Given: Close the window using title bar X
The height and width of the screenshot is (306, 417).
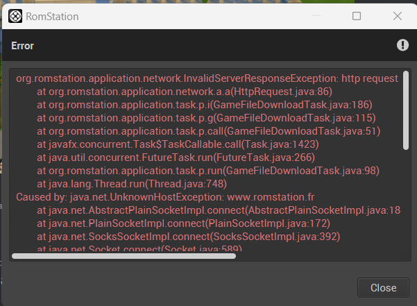Looking at the screenshot, I should pyautogui.click(x=397, y=15).
